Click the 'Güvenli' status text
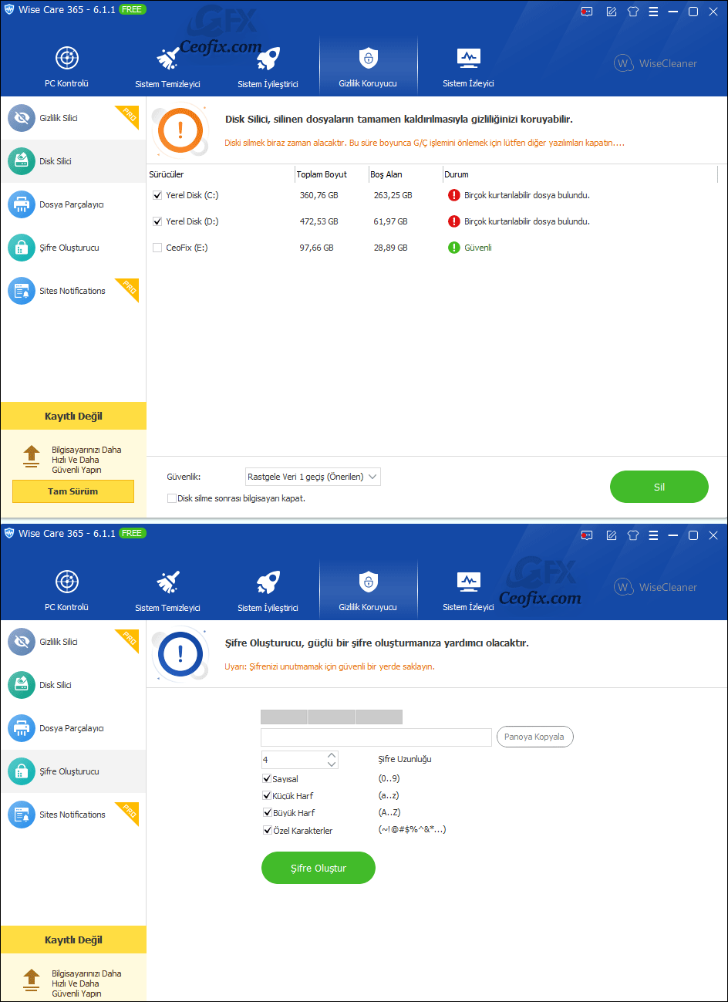This screenshot has height=1002, width=728. [478, 248]
